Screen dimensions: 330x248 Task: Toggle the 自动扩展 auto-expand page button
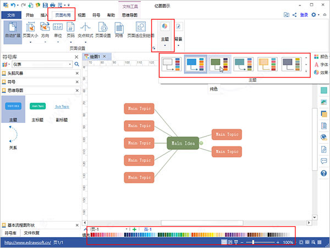tap(13, 32)
